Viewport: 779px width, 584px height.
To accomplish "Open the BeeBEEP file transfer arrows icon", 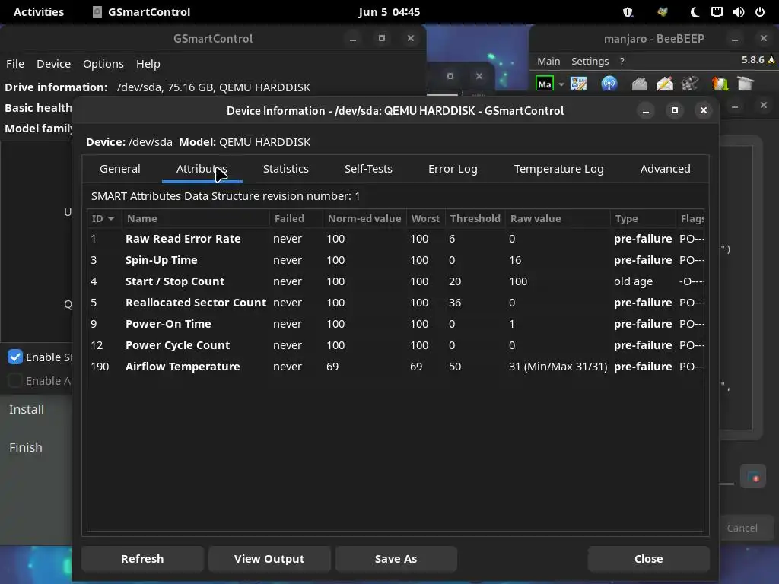I will (x=720, y=84).
